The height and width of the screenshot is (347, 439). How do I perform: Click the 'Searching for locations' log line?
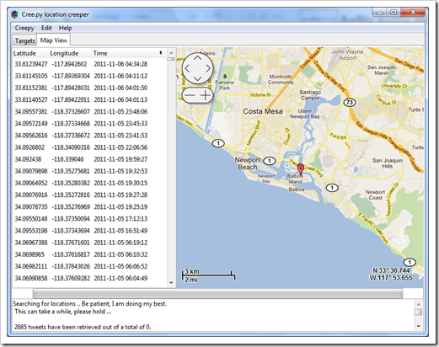(90, 304)
